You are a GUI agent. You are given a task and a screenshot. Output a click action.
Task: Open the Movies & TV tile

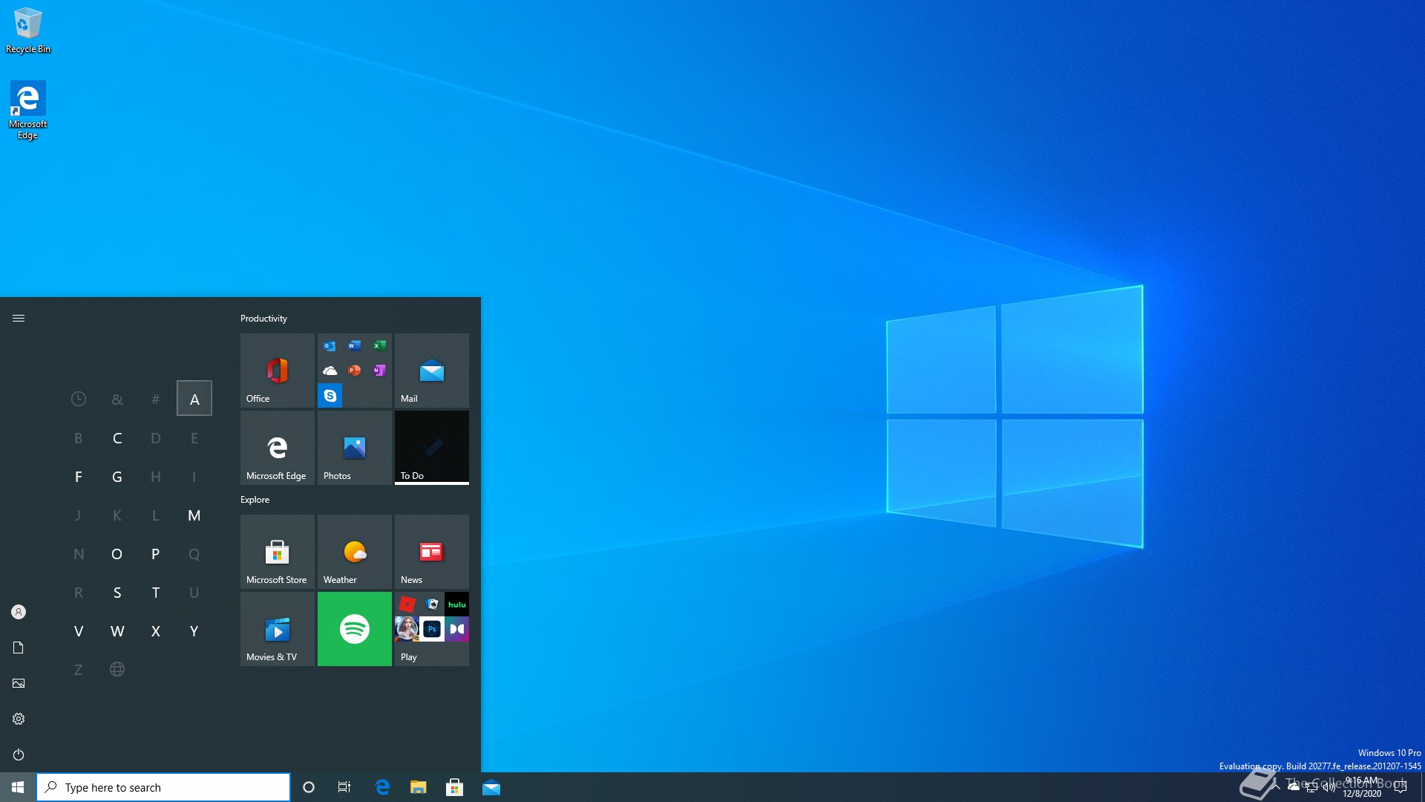tap(278, 629)
